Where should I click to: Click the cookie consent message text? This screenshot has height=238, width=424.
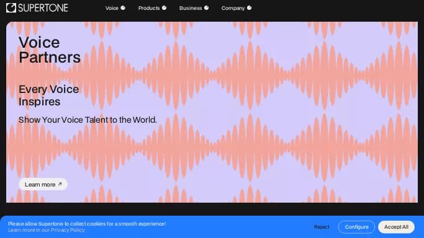click(x=87, y=224)
